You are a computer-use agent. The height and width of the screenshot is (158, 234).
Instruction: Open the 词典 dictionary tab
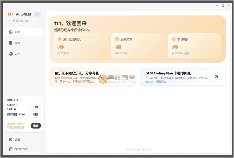coord(24,43)
